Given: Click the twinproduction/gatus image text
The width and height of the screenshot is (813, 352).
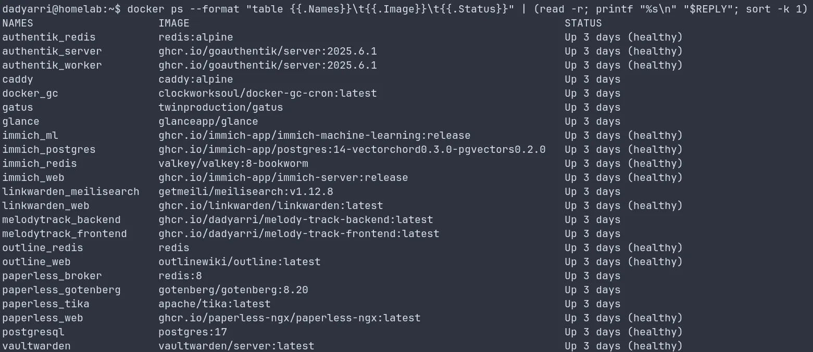Looking at the screenshot, I should pos(221,108).
